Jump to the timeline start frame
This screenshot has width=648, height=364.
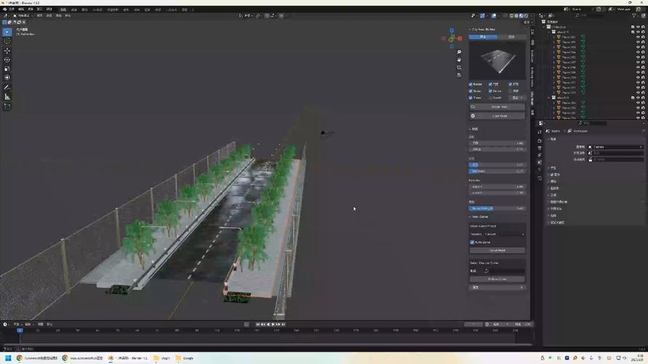[x=258, y=325]
